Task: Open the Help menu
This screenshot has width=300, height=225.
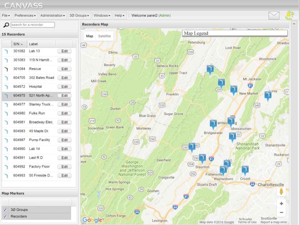Action: point(120,15)
